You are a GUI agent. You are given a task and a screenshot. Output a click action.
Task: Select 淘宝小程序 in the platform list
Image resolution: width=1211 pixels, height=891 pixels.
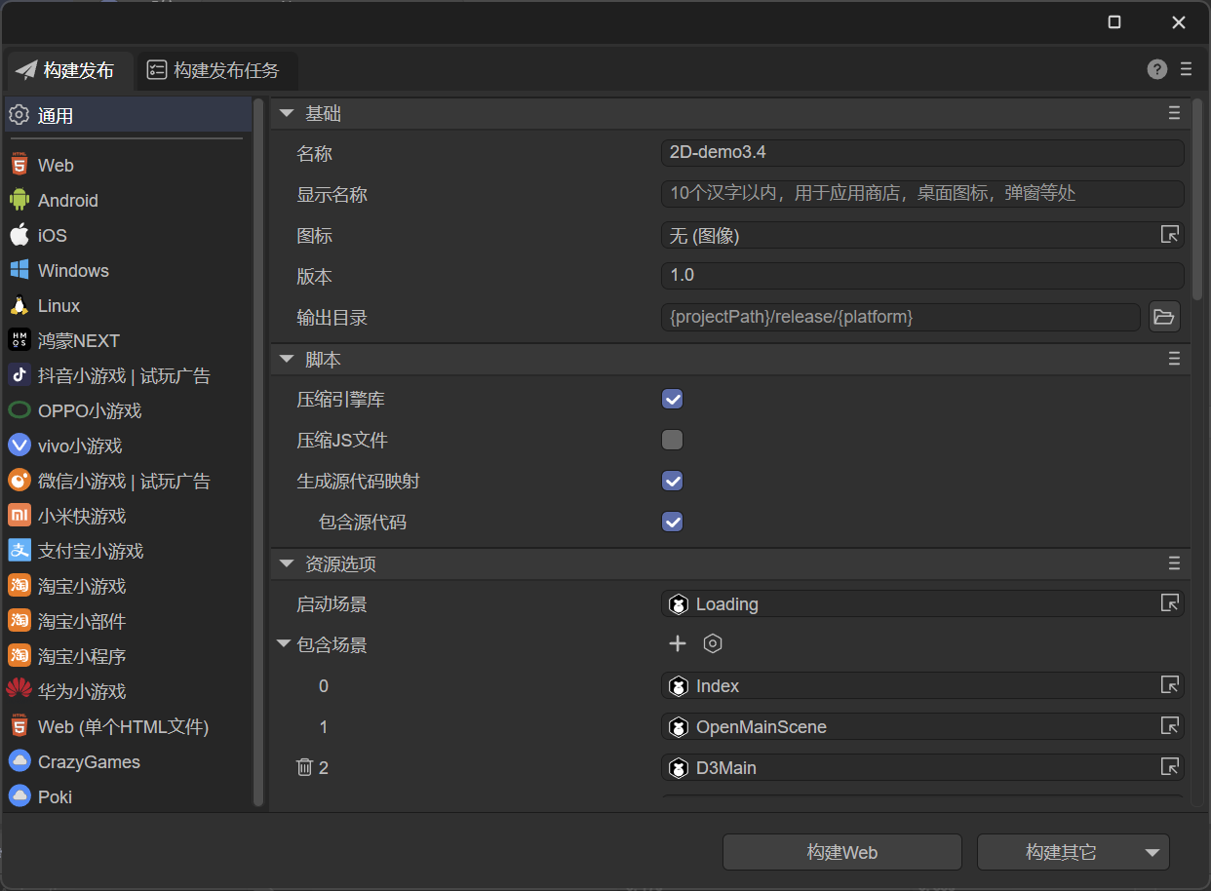click(x=128, y=656)
